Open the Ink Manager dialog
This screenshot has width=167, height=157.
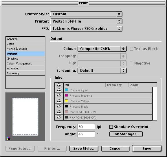click(126, 134)
